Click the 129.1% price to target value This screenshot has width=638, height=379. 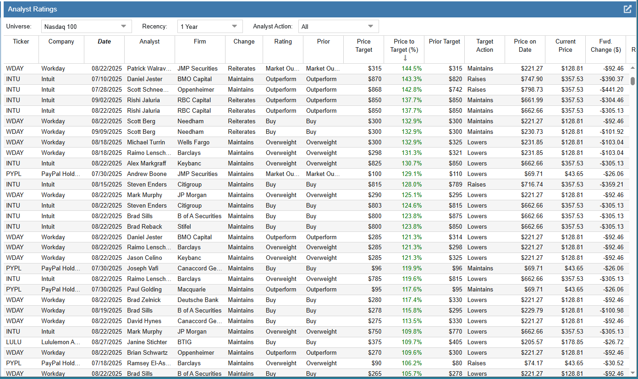(x=412, y=174)
